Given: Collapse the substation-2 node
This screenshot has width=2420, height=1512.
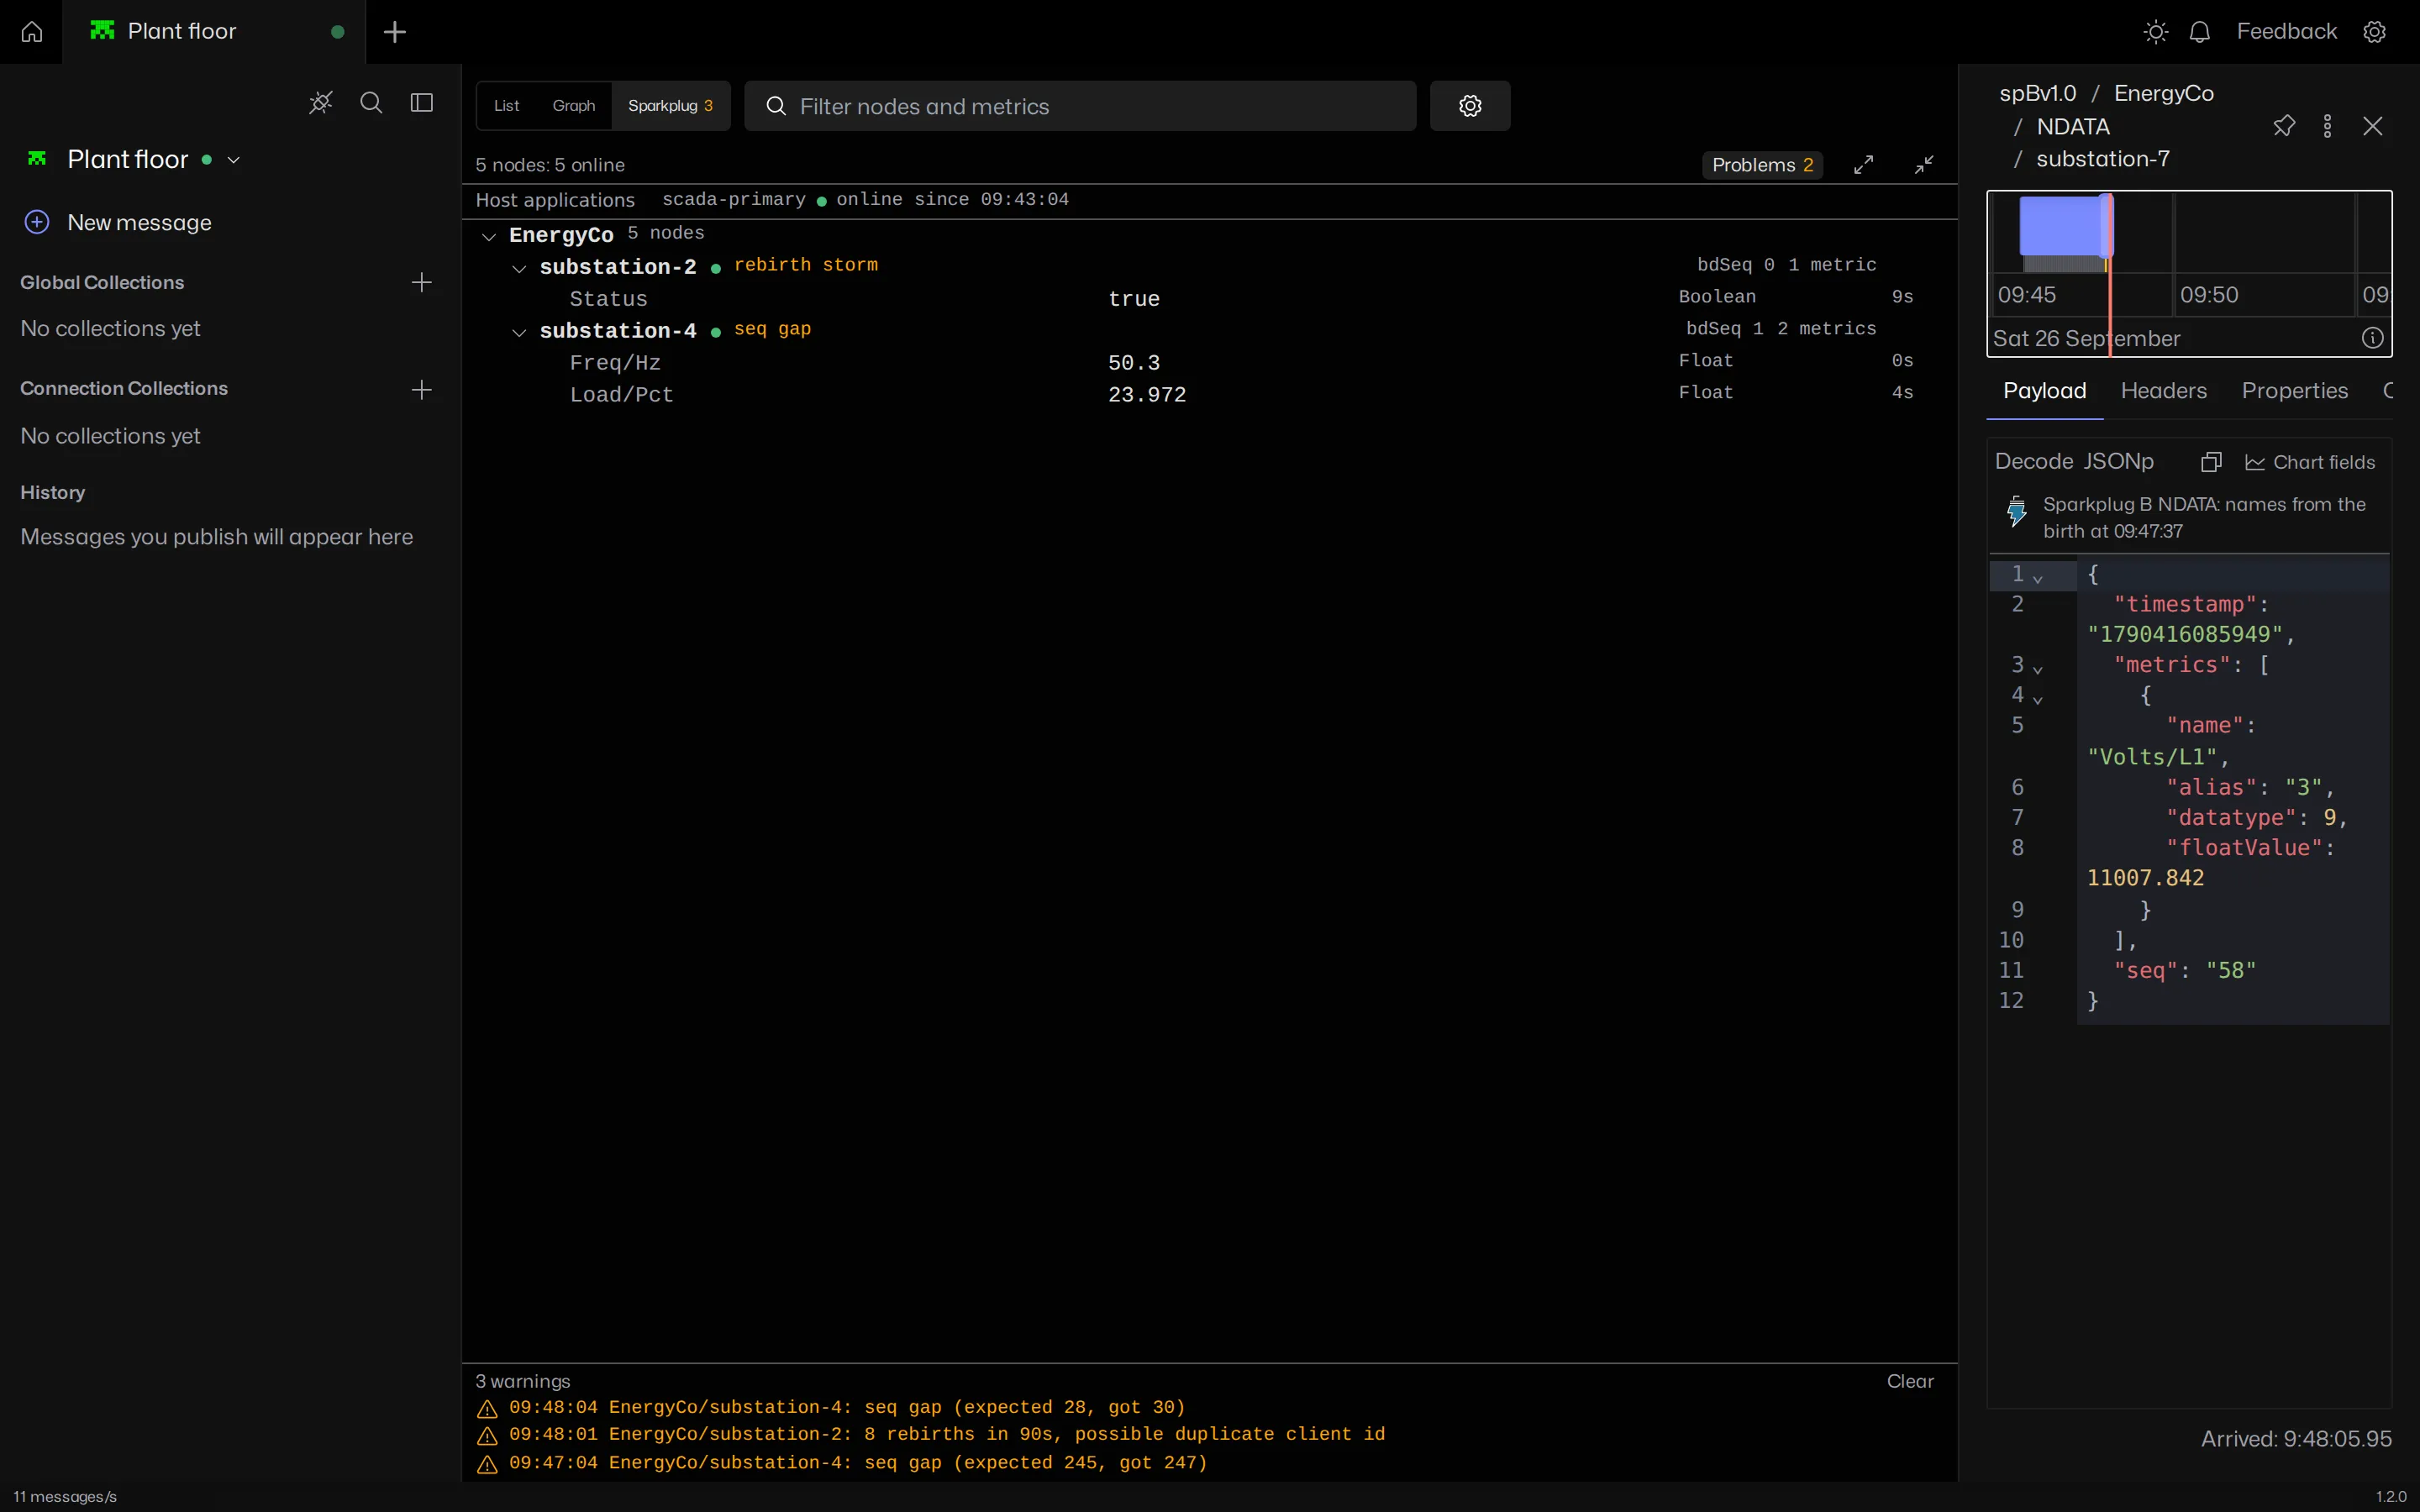Looking at the screenshot, I should [519, 269].
